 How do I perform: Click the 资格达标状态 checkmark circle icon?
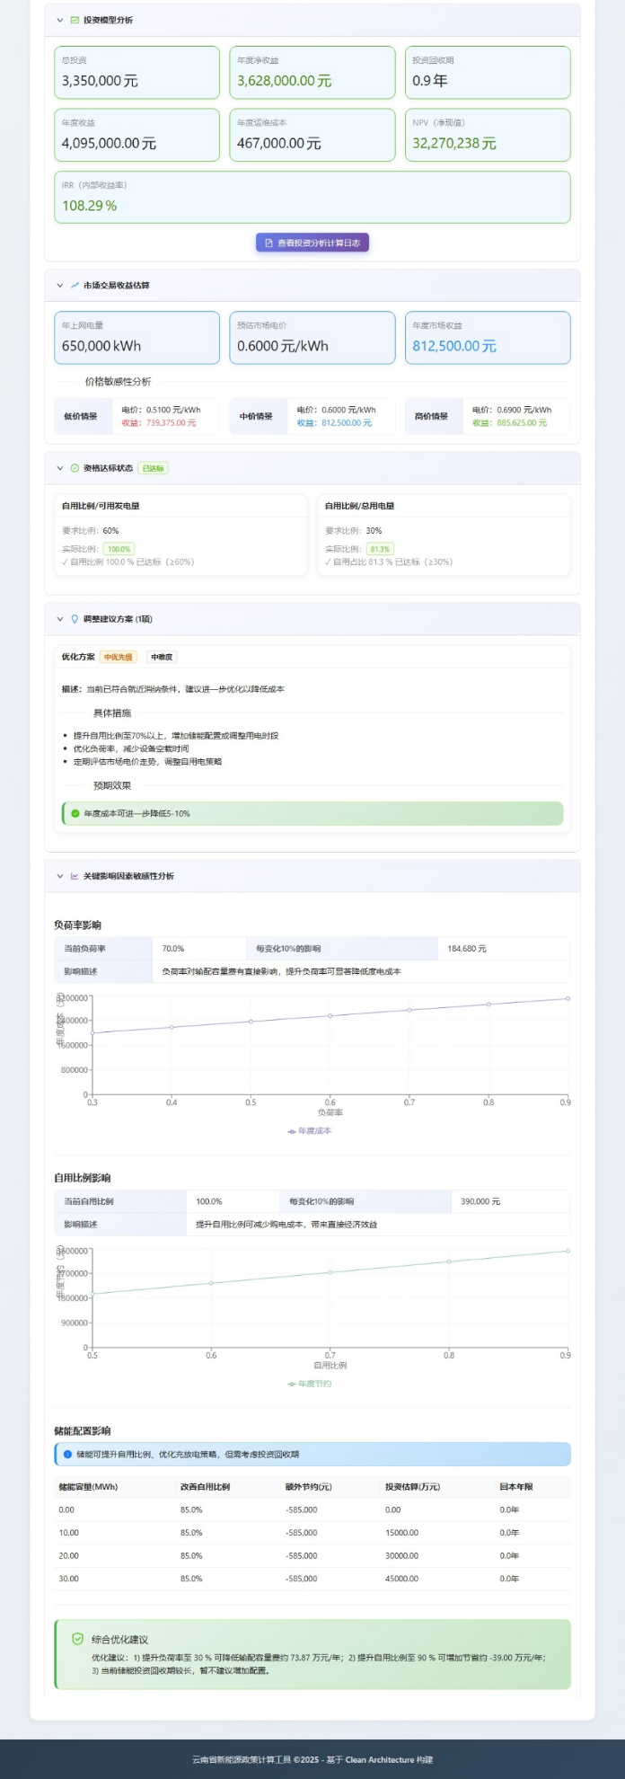[75, 468]
